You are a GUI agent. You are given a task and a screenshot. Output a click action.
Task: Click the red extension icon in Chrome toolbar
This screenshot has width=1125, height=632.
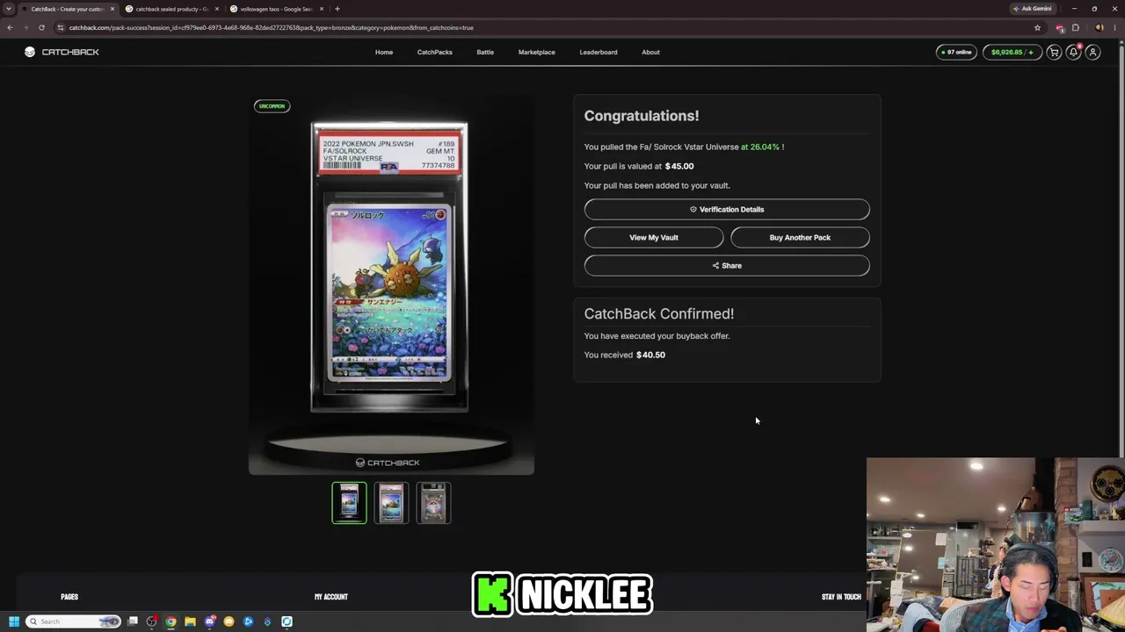tap(1060, 27)
